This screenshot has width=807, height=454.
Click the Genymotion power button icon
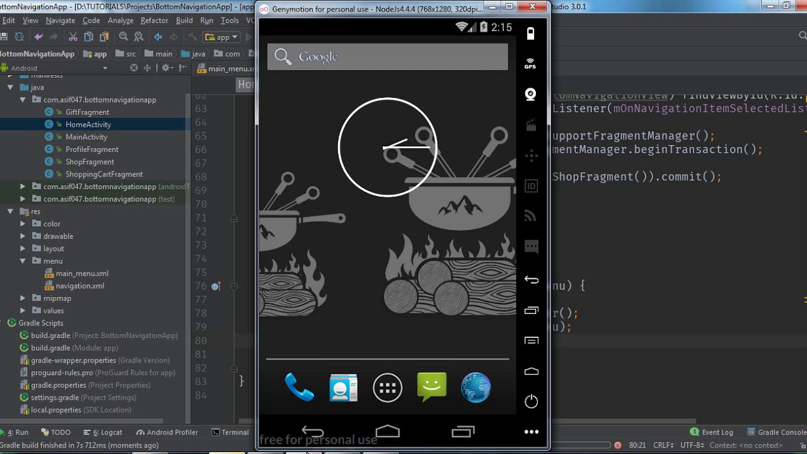[x=531, y=402]
